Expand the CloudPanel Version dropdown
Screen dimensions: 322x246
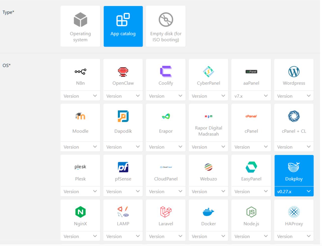(x=166, y=191)
